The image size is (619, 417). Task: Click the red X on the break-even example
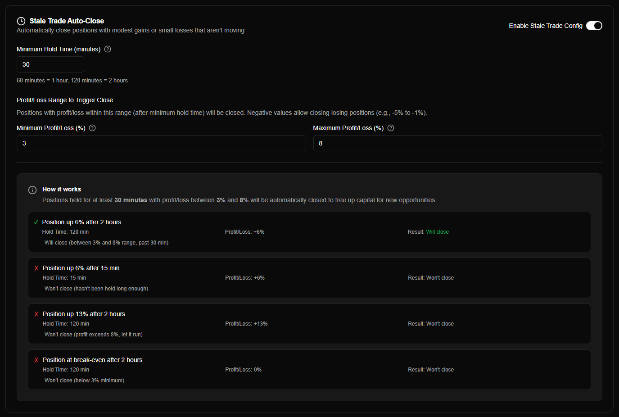pos(36,359)
